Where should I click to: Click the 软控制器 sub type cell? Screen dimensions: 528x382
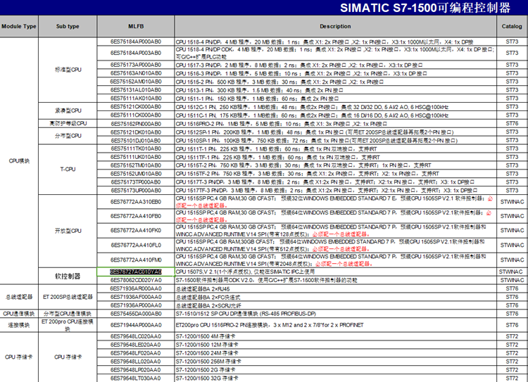68,276
